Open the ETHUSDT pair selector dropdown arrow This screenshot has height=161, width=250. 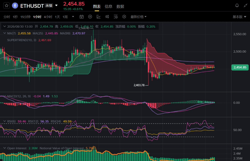56,5
